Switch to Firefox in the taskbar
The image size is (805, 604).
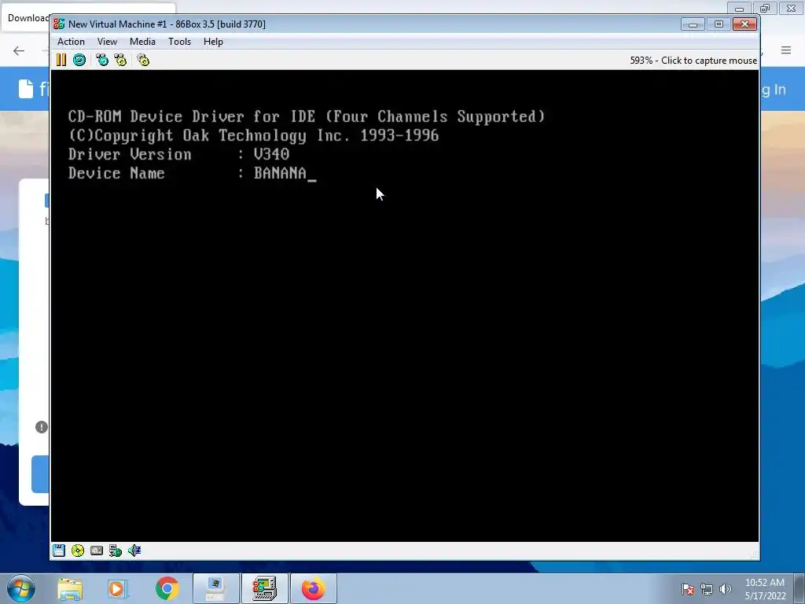tap(313, 588)
